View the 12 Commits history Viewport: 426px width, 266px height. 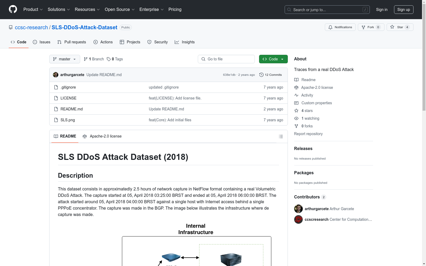(x=271, y=75)
